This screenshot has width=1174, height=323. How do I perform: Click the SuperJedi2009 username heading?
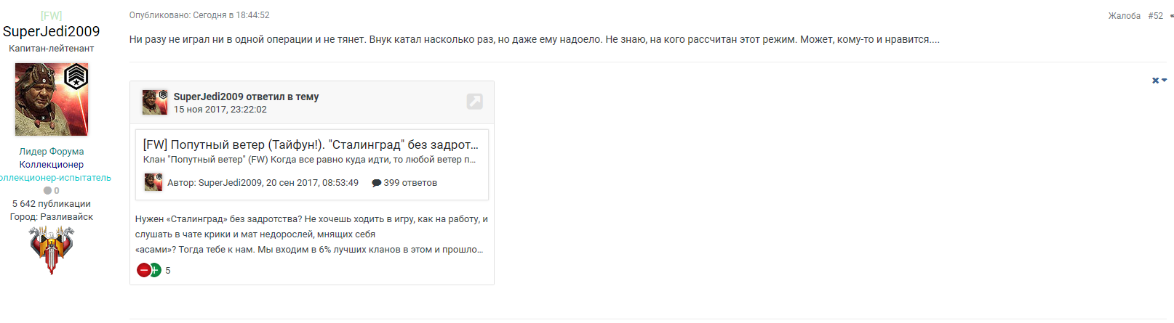pyautogui.click(x=52, y=31)
